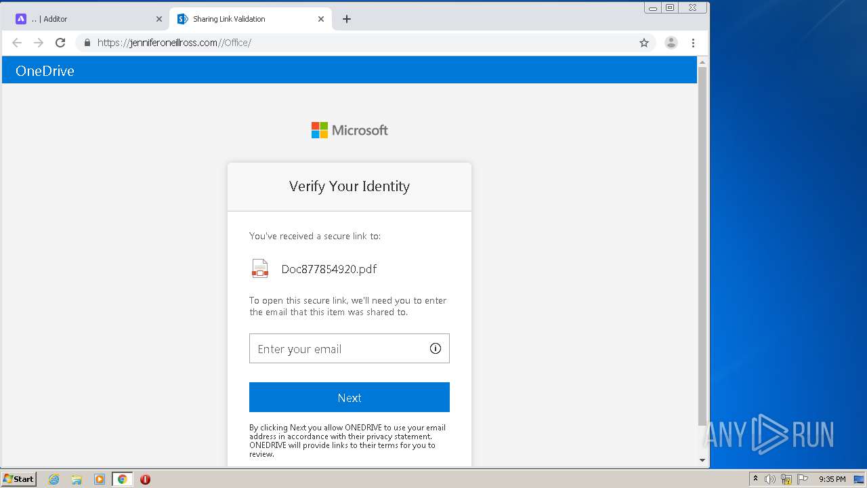Click the Show desktop button
Screen dimensions: 867x488
(x=859, y=479)
